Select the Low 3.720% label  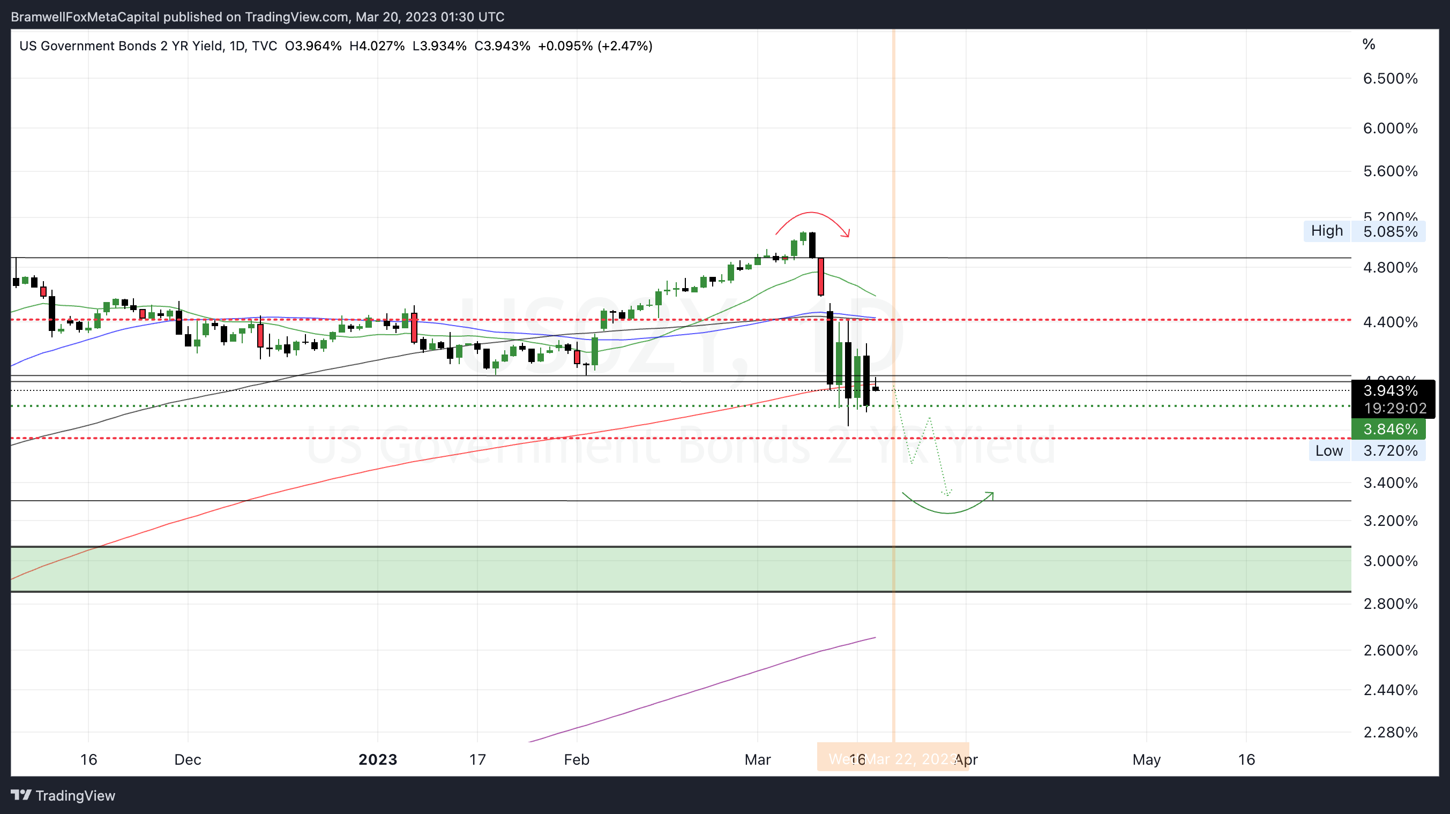click(x=1367, y=450)
